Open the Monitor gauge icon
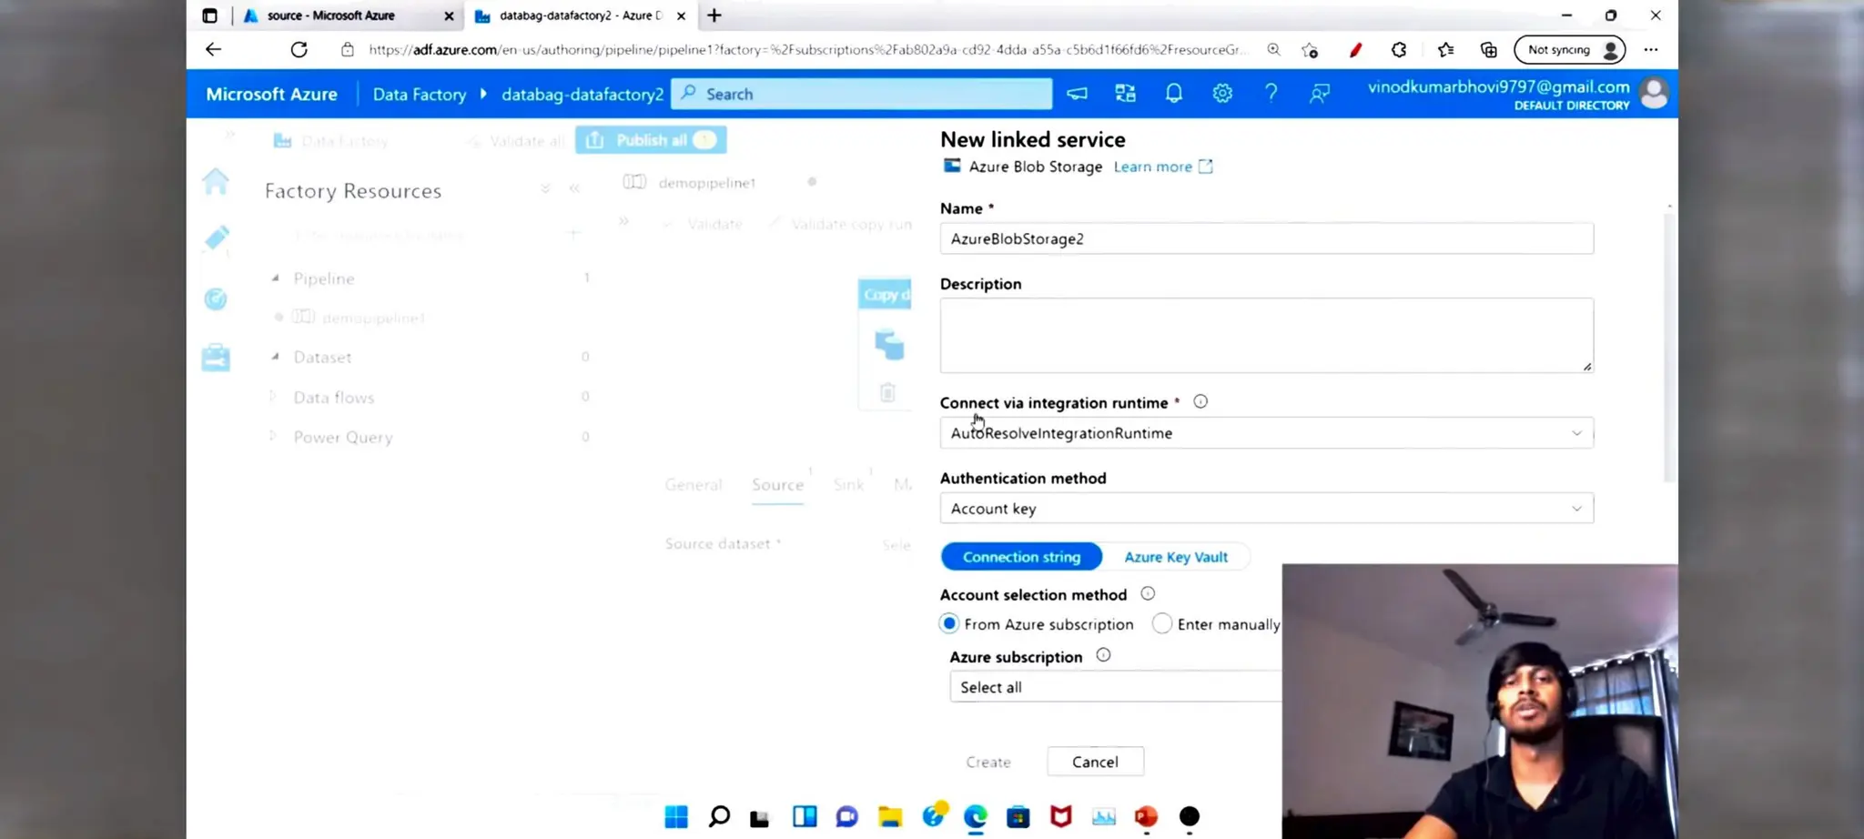Screen dimensions: 1864x839 (216, 298)
